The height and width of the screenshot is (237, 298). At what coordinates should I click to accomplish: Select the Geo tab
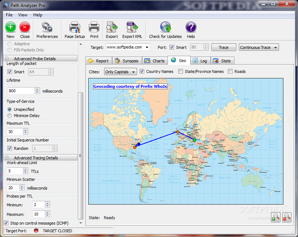point(179,61)
